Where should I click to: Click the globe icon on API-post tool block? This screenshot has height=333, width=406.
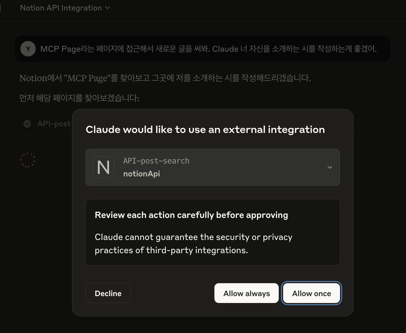click(x=27, y=124)
